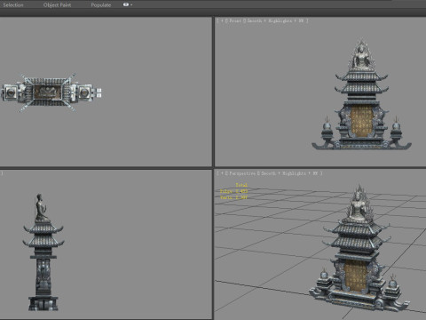Click the ribbon display toggle icon after Populate
Viewport: 426px width, 320px height.
(x=127, y=4)
